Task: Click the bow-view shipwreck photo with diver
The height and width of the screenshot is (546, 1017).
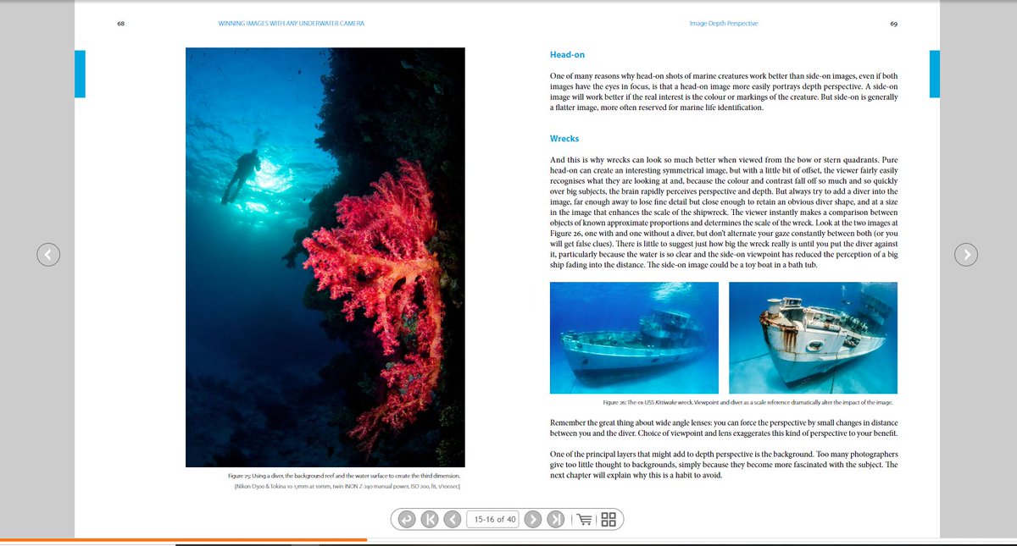Action: click(x=813, y=338)
